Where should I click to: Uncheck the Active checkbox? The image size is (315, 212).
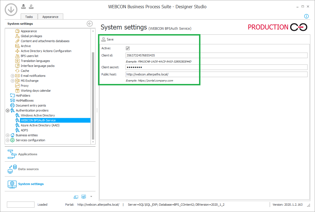pyautogui.click(x=128, y=48)
